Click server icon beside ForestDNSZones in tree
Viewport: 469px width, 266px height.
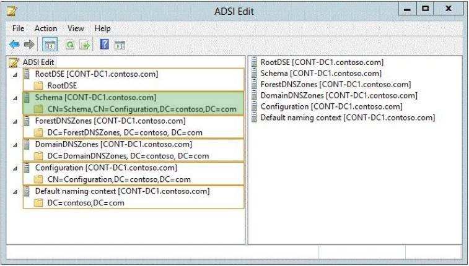click(x=27, y=121)
